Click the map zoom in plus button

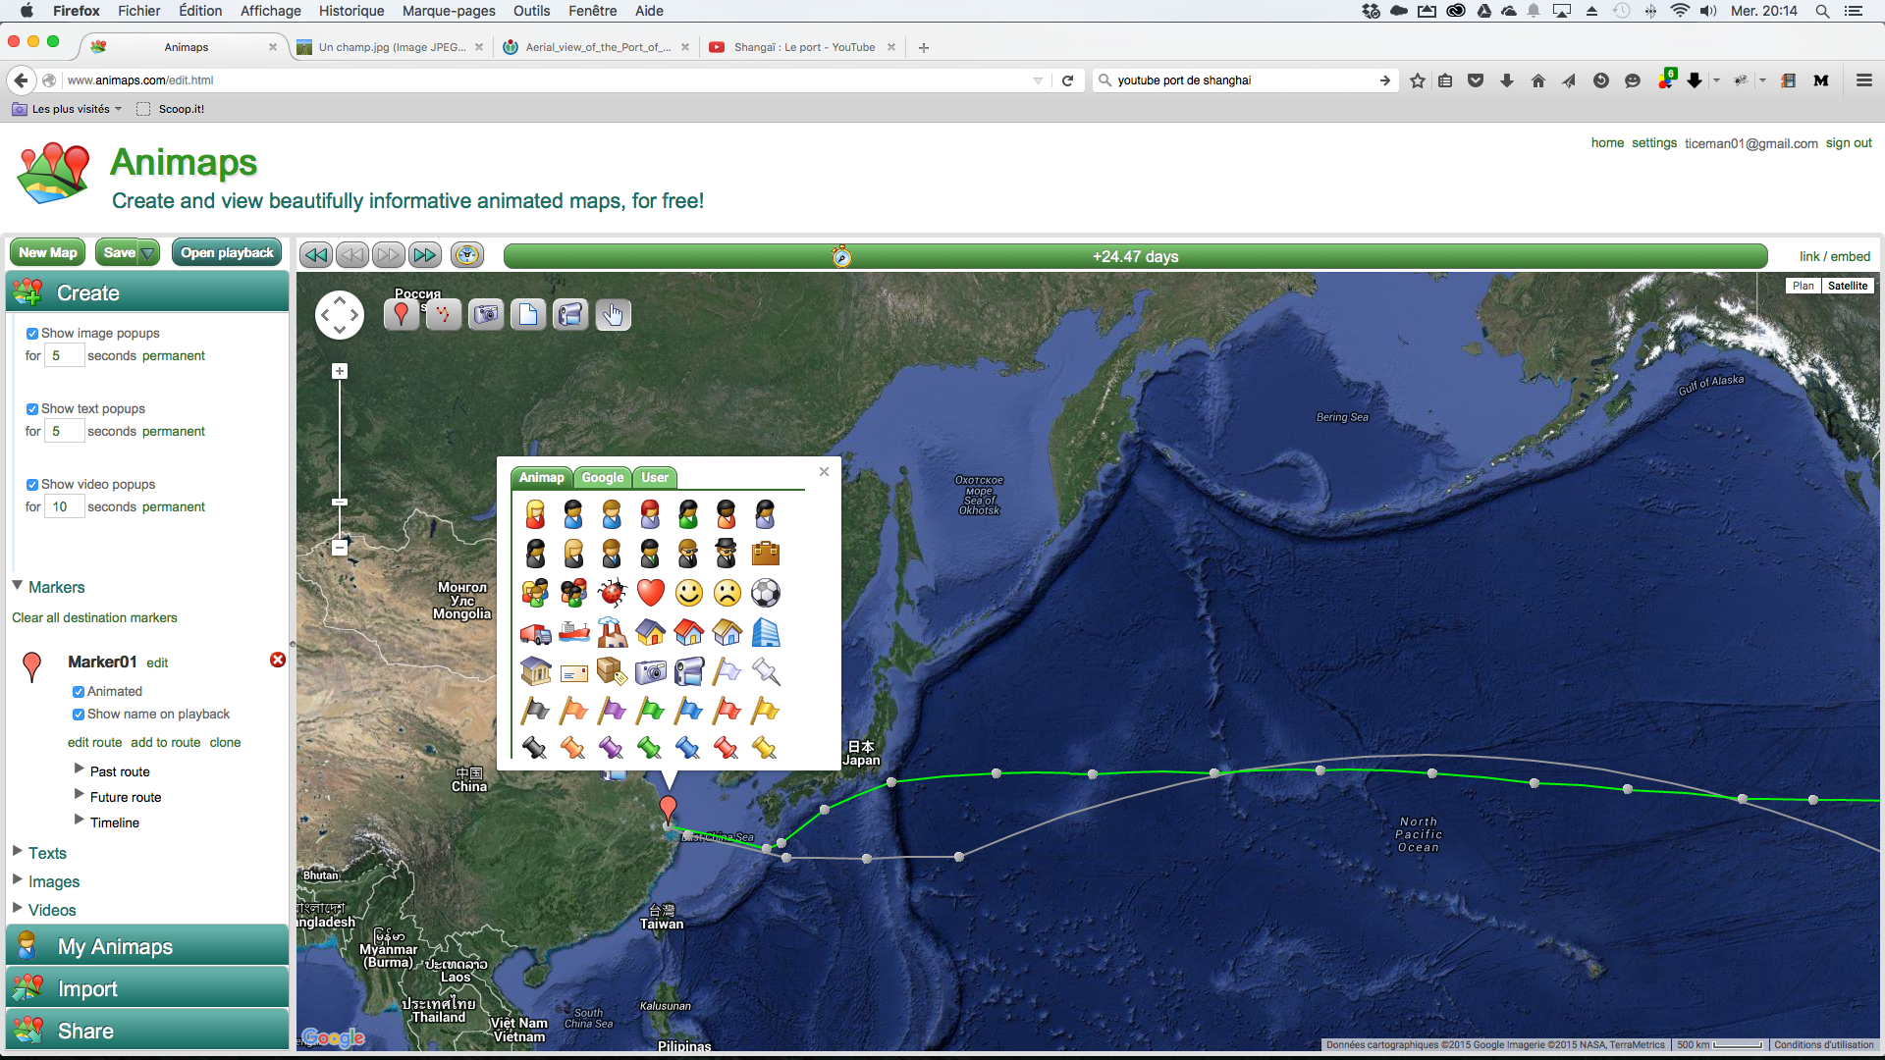[x=340, y=371]
